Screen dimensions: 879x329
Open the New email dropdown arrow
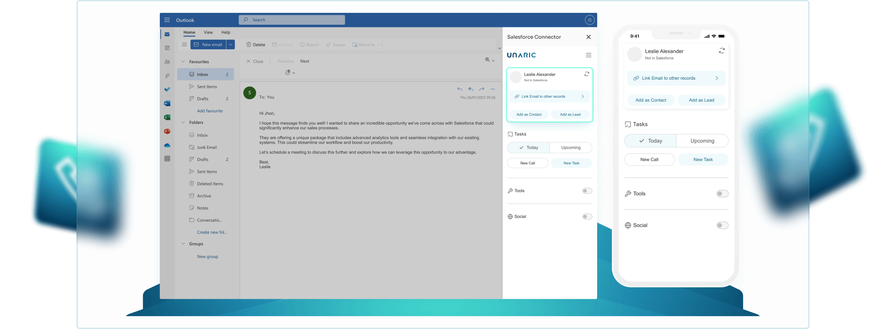[230, 45]
